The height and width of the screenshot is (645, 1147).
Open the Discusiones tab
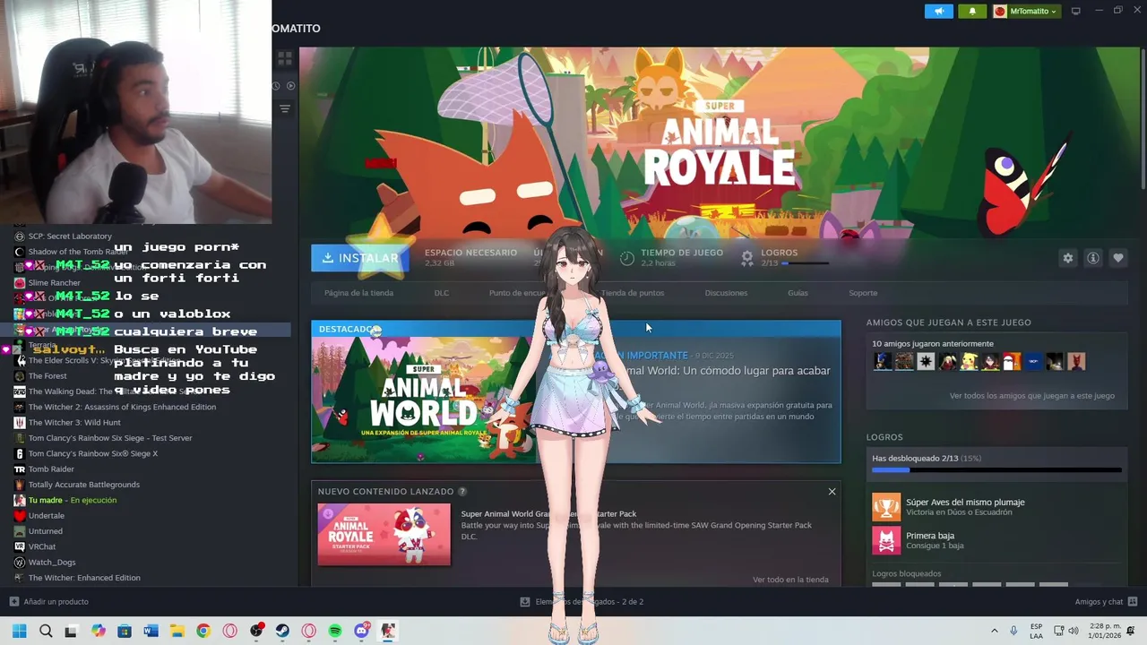(726, 293)
